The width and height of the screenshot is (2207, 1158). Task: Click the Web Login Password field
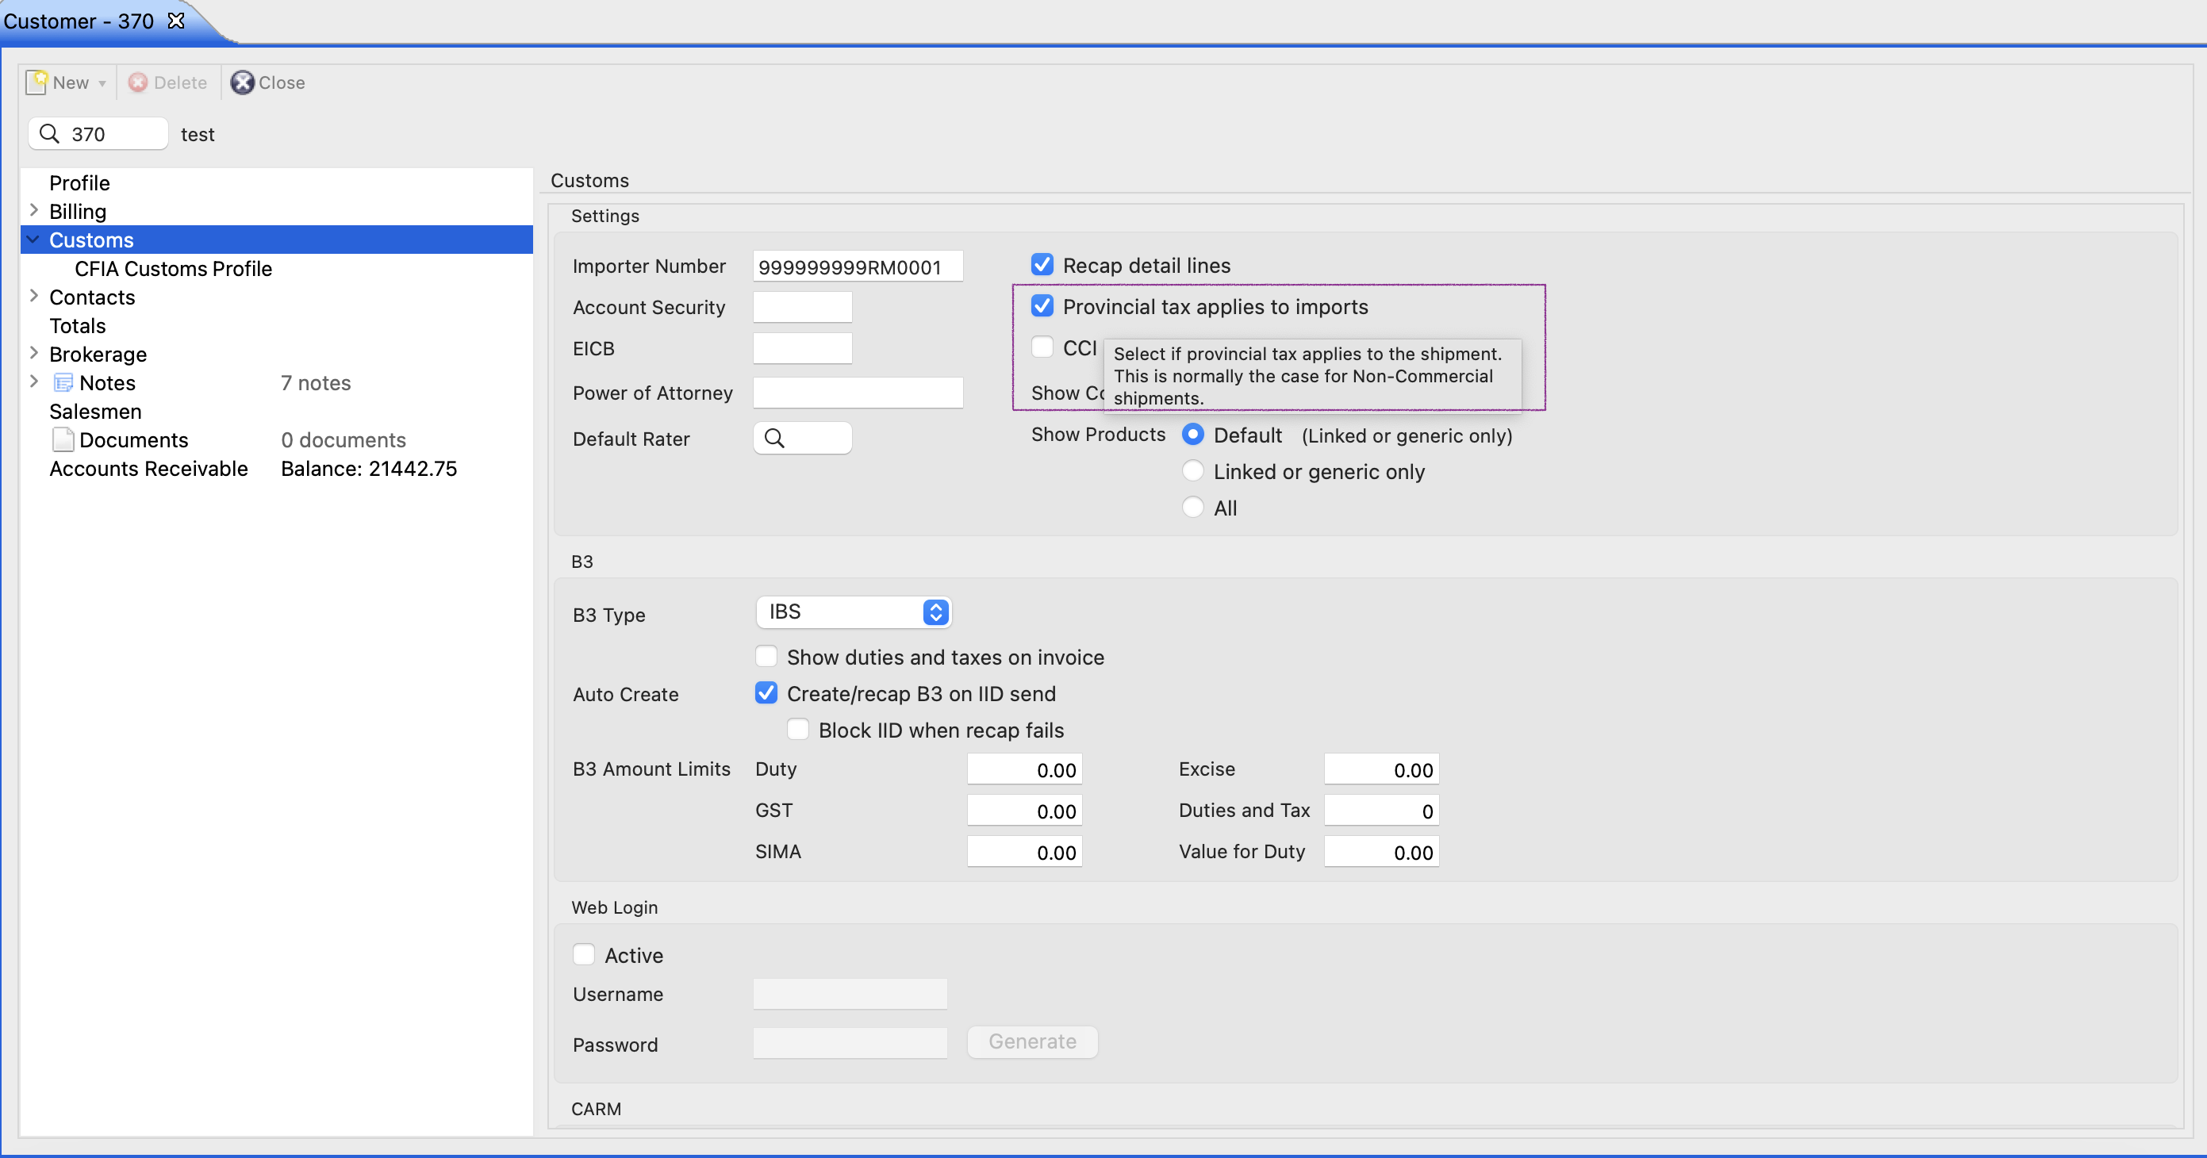pos(850,1043)
